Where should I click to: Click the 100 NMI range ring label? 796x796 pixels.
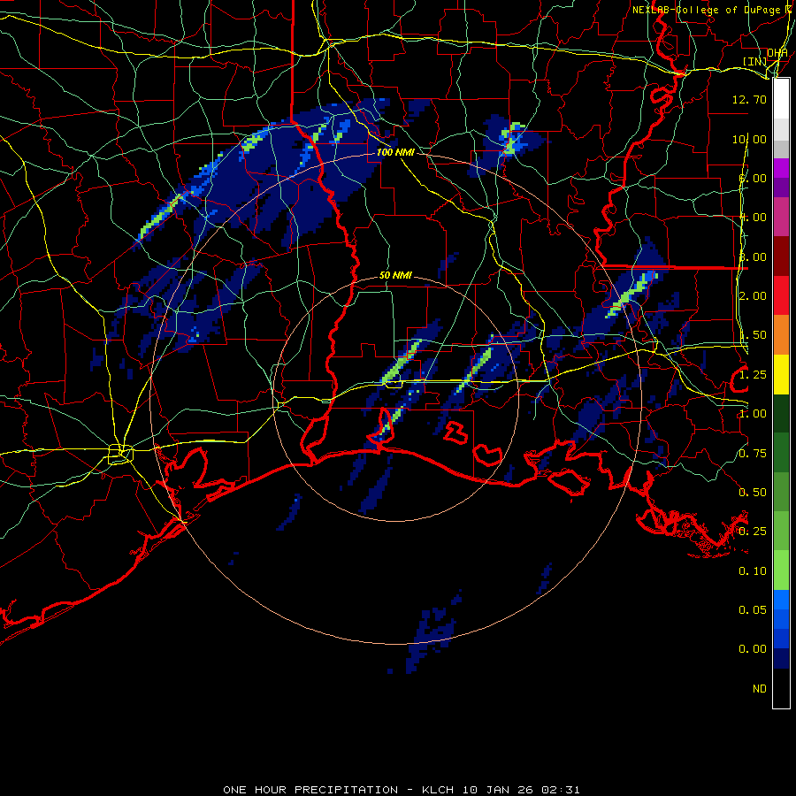395,152
